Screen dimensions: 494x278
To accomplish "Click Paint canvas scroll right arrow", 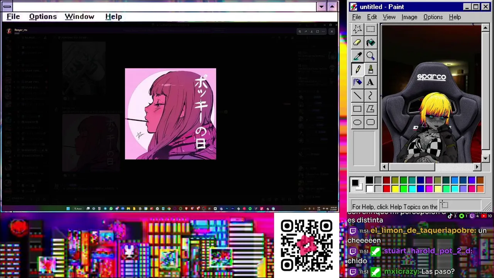I will click(x=477, y=167).
